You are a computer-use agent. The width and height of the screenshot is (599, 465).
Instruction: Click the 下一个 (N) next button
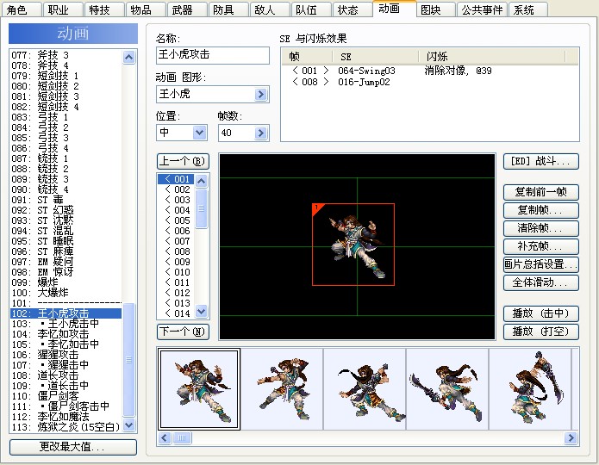(183, 332)
